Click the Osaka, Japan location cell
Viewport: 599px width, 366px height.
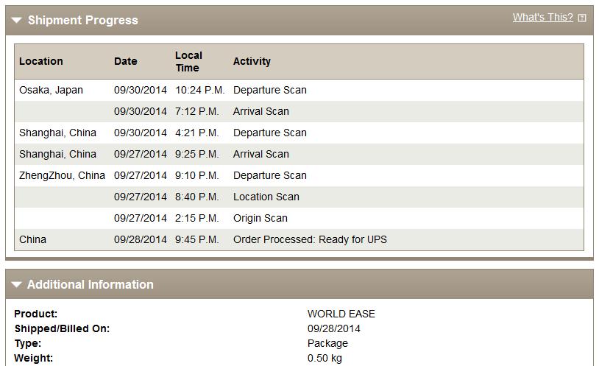(51, 90)
